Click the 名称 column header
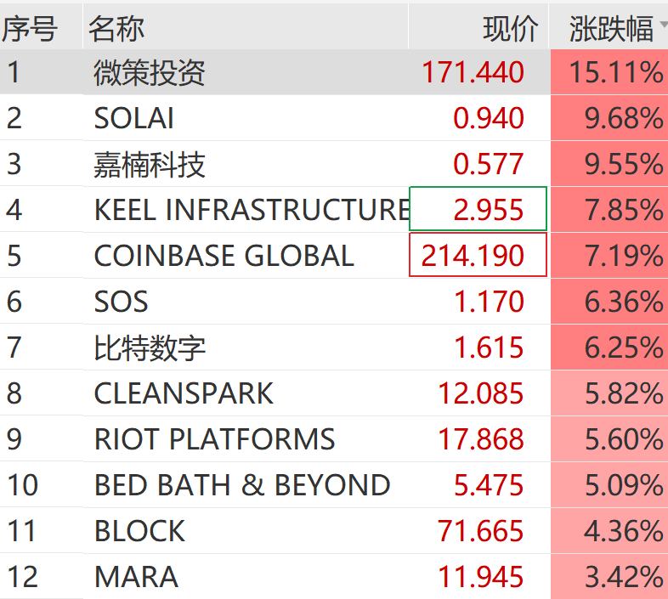The image size is (668, 599). (117, 29)
